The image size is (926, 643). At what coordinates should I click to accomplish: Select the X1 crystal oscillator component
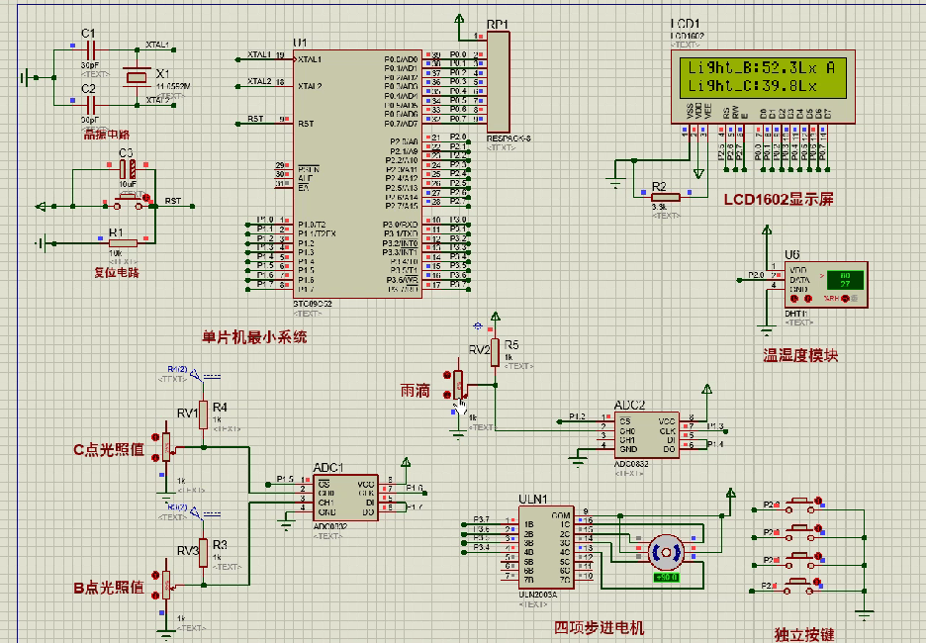coord(136,75)
